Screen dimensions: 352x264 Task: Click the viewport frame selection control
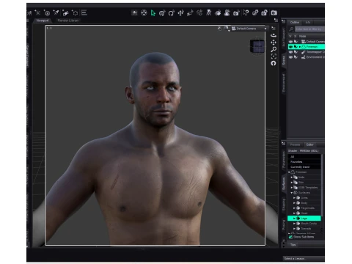(x=274, y=56)
